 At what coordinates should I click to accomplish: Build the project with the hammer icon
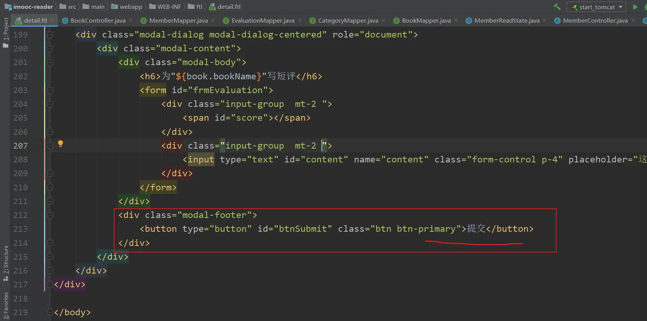[557, 7]
